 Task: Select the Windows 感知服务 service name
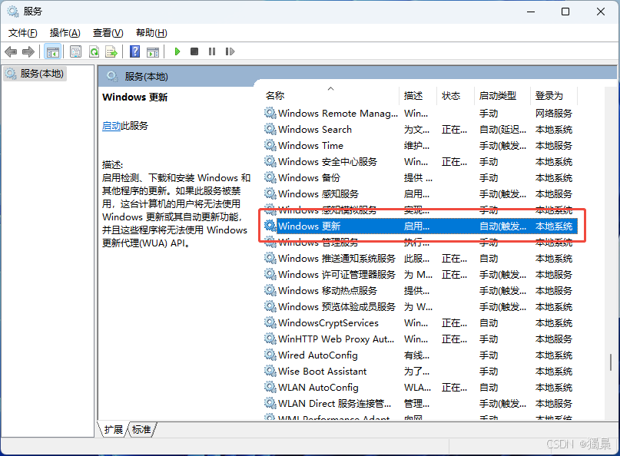(x=319, y=194)
